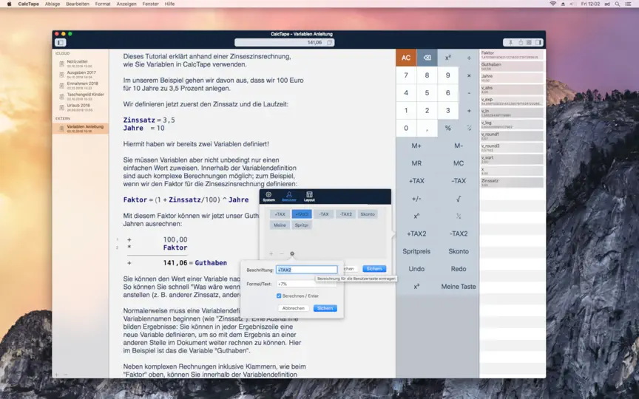The height and width of the screenshot is (399, 639).
Task: Click the x³ cube key
Action: (x=416, y=287)
